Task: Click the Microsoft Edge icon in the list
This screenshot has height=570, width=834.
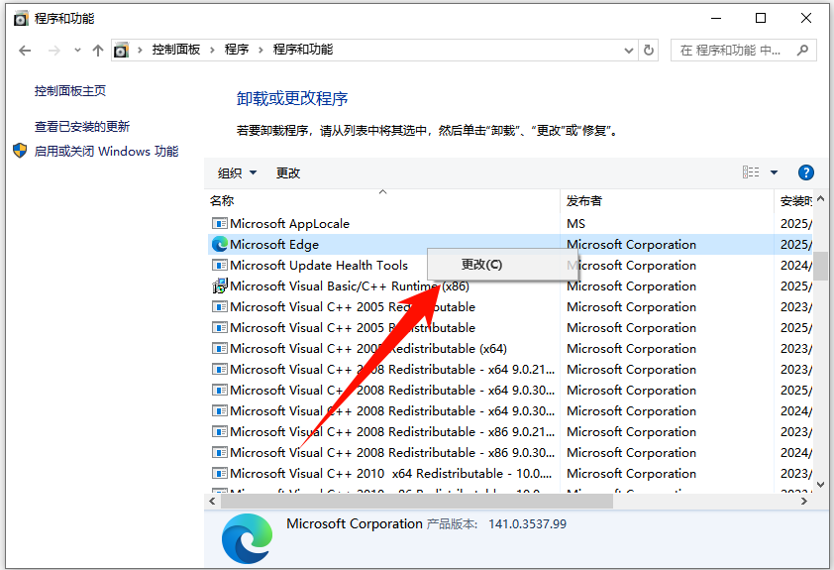Action: pos(220,244)
